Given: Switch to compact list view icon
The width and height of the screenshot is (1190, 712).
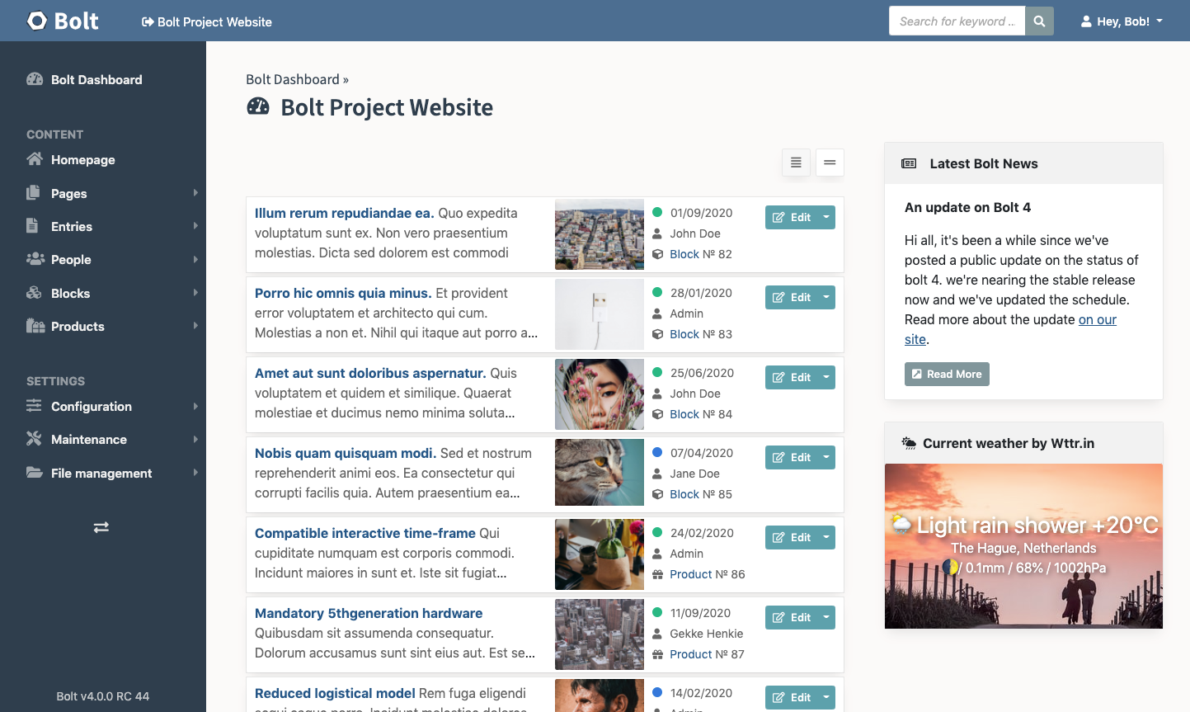Looking at the screenshot, I should 830,163.
